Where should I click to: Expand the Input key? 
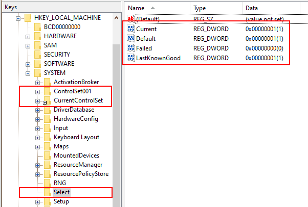pos(37,128)
